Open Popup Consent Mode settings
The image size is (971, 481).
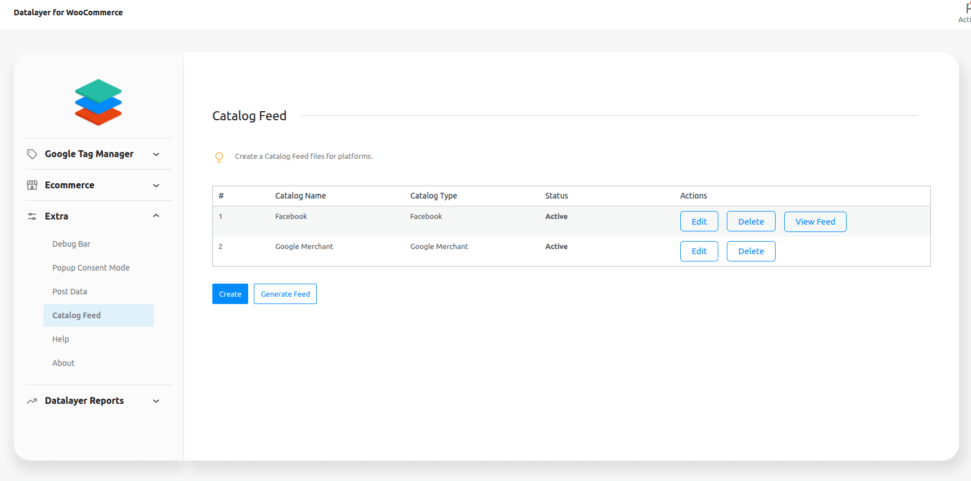[91, 268]
